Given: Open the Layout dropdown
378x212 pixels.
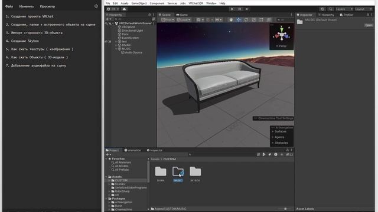Looking at the screenshot, I should (x=364, y=9).
